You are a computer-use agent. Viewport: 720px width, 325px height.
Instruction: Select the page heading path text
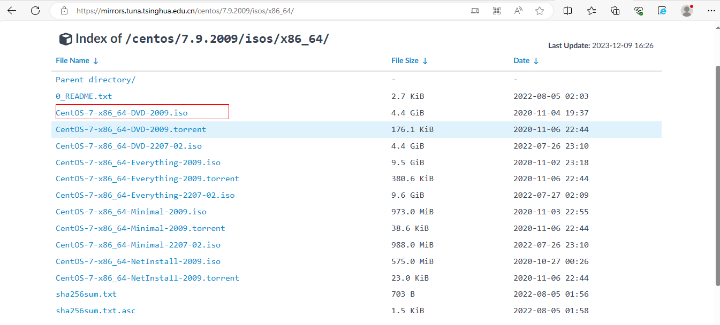click(x=227, y=39)
